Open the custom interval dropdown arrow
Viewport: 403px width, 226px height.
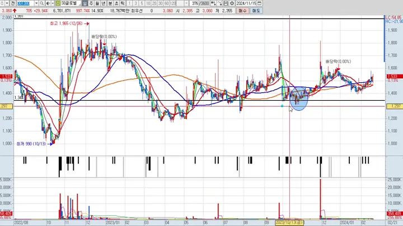[x=186, y=3]
